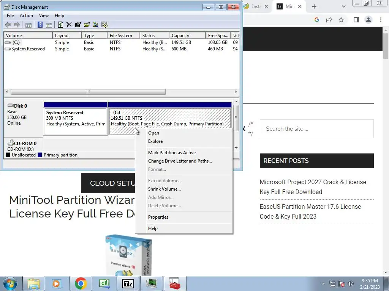
Task: Close the Mini Chrome tab
Action: 300,7
